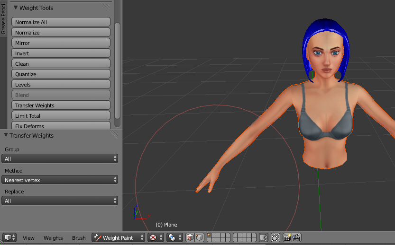Collapse the Weight Tools panel
Screen dimensions: 395x245
(16, 8)
